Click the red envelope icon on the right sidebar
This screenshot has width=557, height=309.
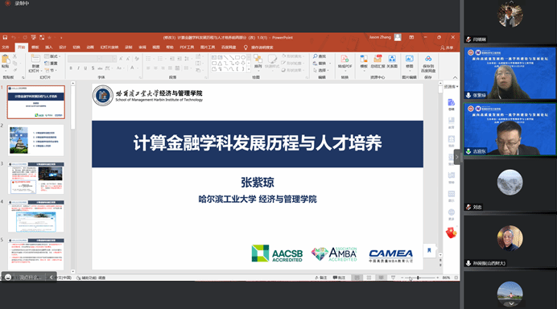tap(451, 233)
